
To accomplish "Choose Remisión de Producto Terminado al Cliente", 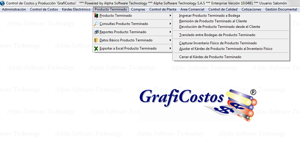I will tap(213, 21).
